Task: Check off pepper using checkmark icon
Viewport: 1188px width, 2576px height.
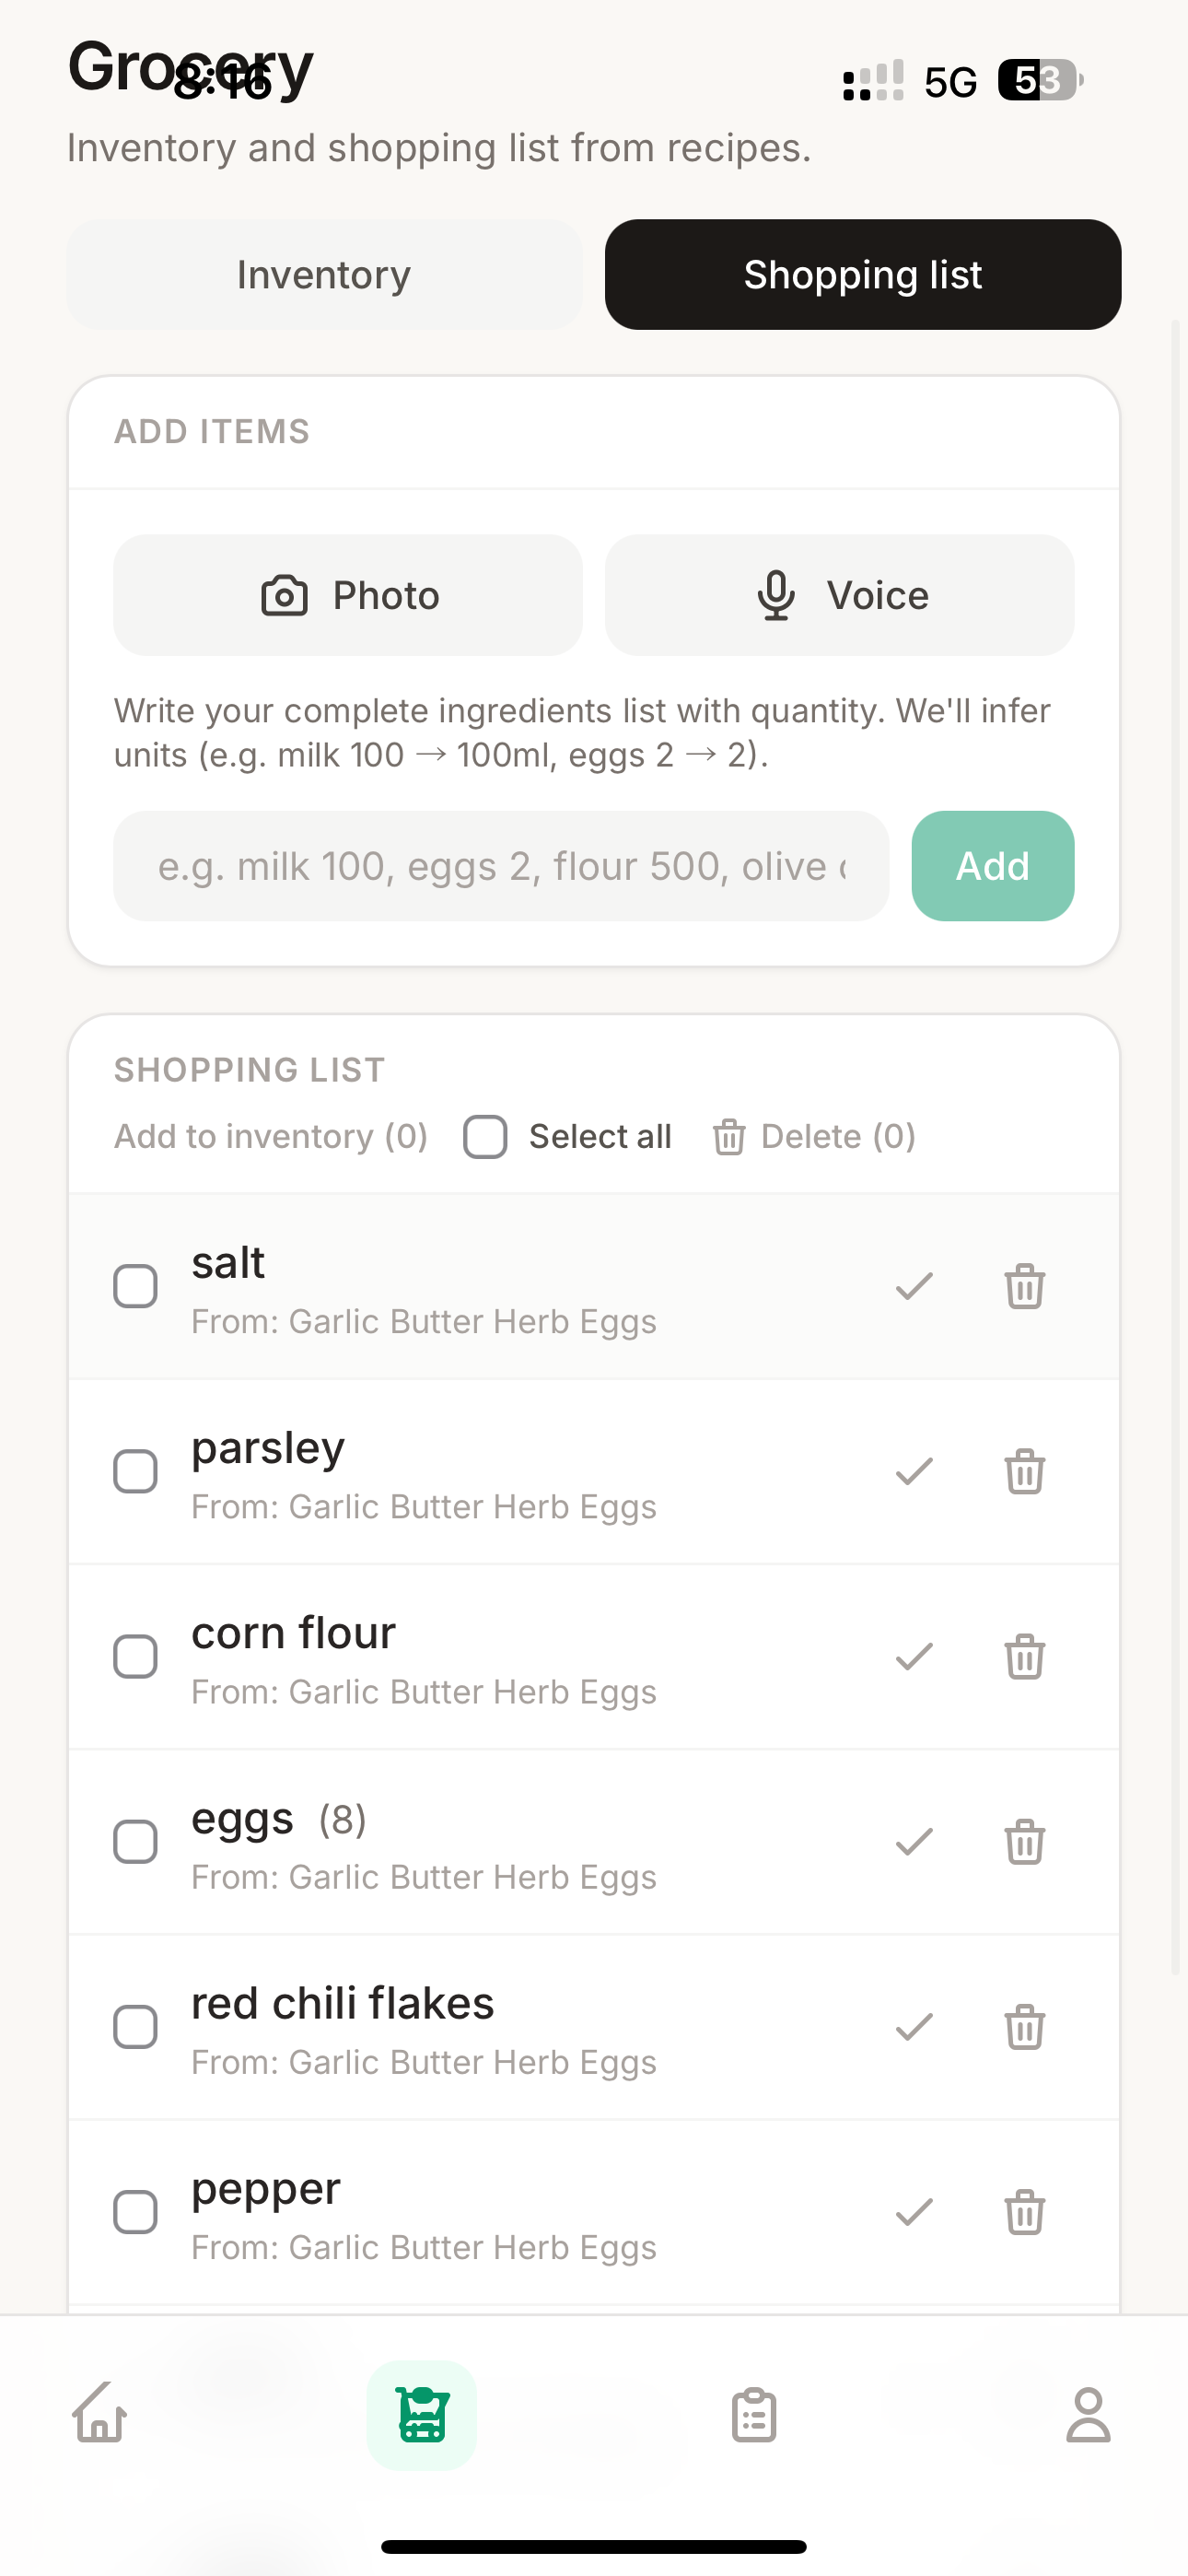Action: 914,2212
